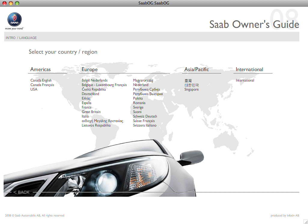308x224 pixels.
Task: Select Belgique - Luxembourg Français
Action: (104, 85)
